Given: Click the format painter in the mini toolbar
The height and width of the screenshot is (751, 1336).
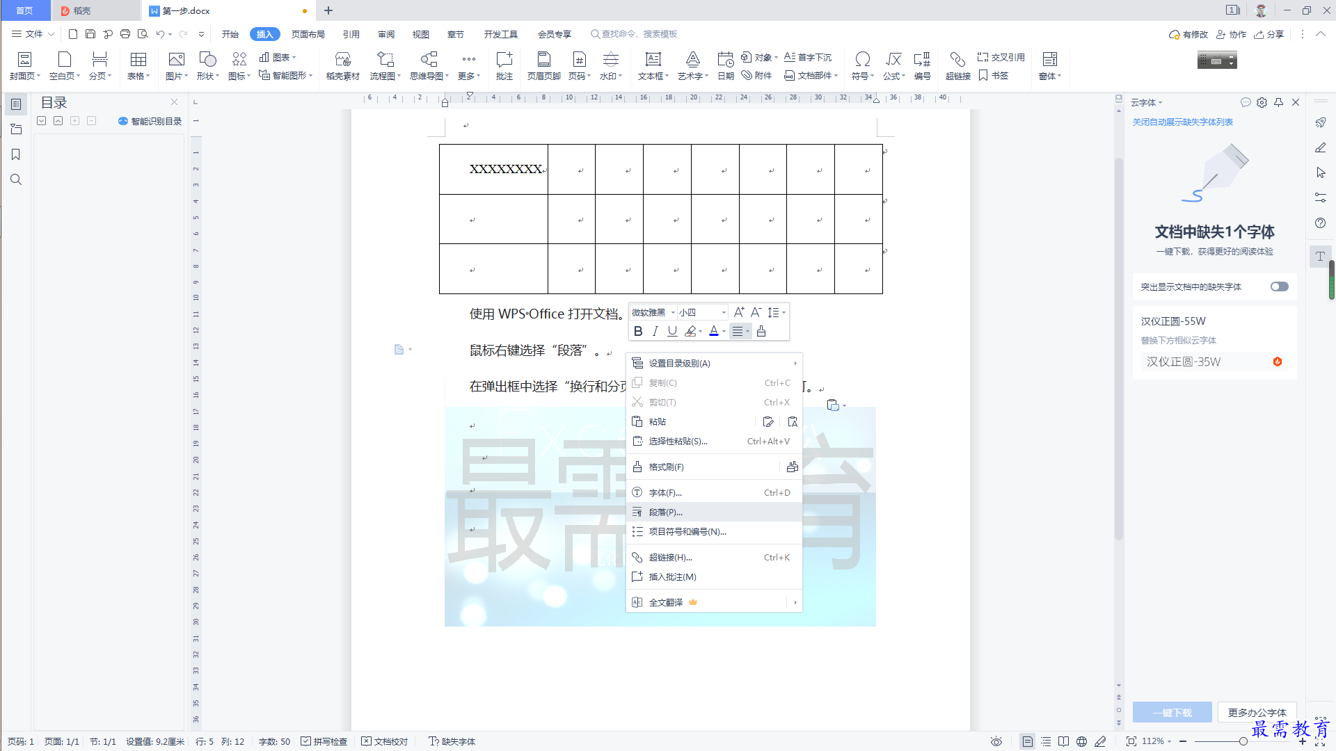Looking at the screenshot, I should point(761,332).
